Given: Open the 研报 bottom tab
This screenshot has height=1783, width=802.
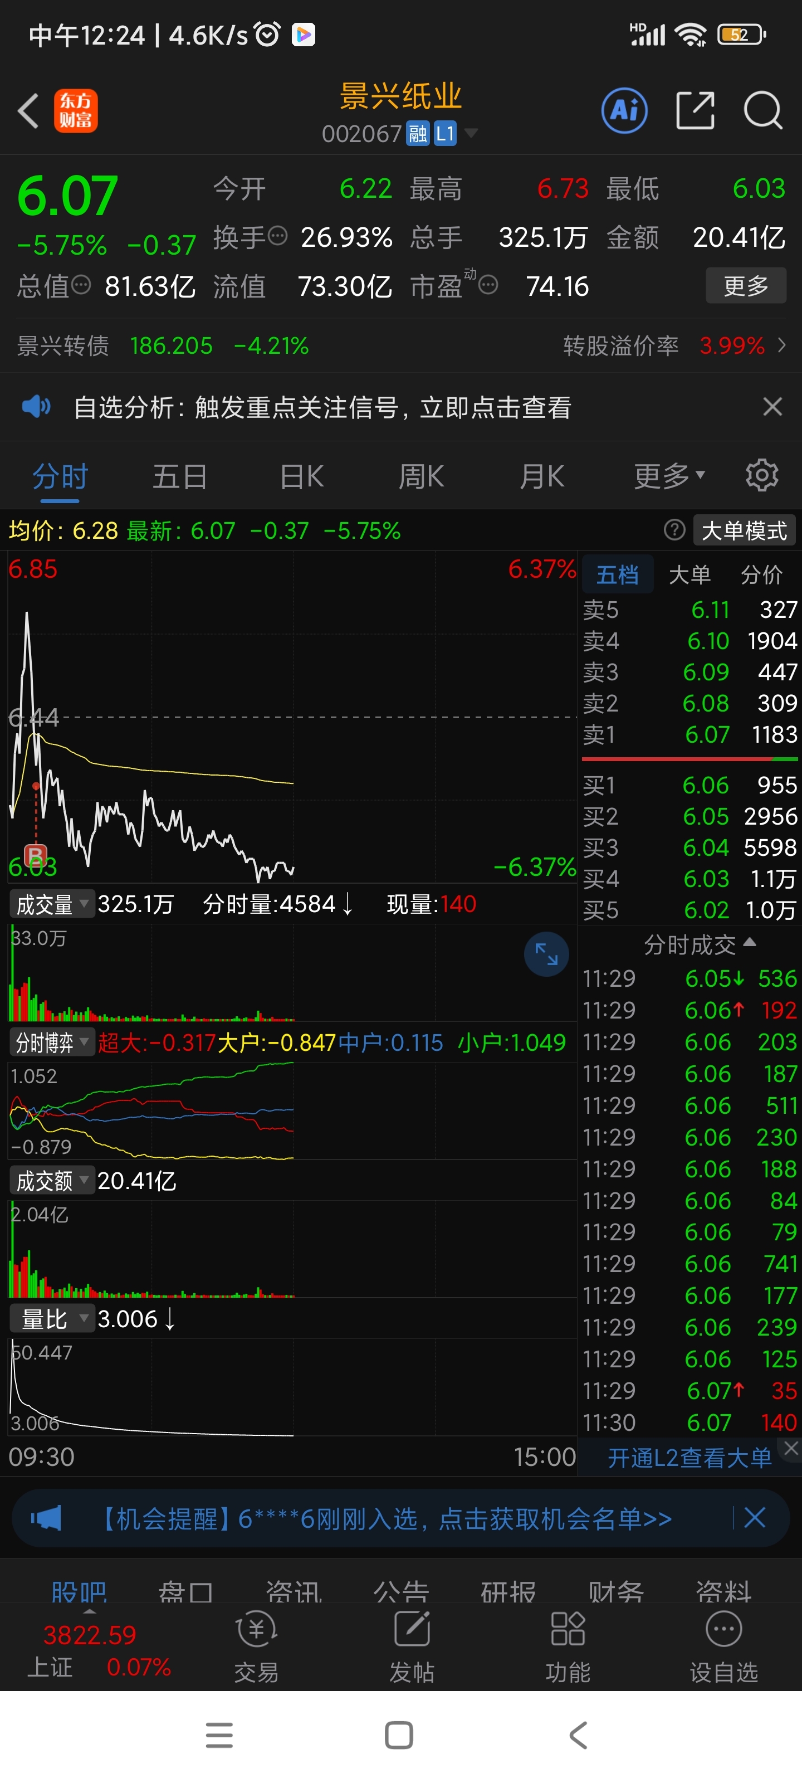Looking at the screenshot, I should pos(508,1591).
